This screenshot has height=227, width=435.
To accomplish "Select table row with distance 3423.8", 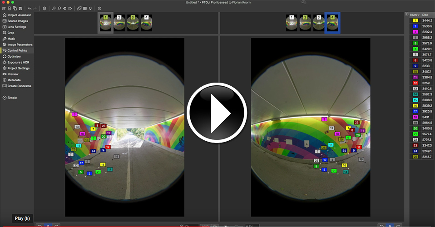I will click(x=422, y=60).
